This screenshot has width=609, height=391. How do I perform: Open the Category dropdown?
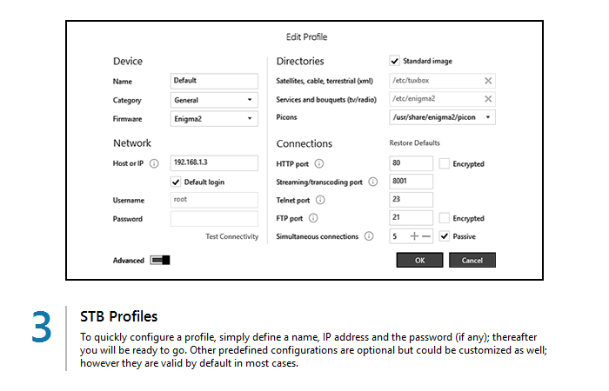point(214,100)
